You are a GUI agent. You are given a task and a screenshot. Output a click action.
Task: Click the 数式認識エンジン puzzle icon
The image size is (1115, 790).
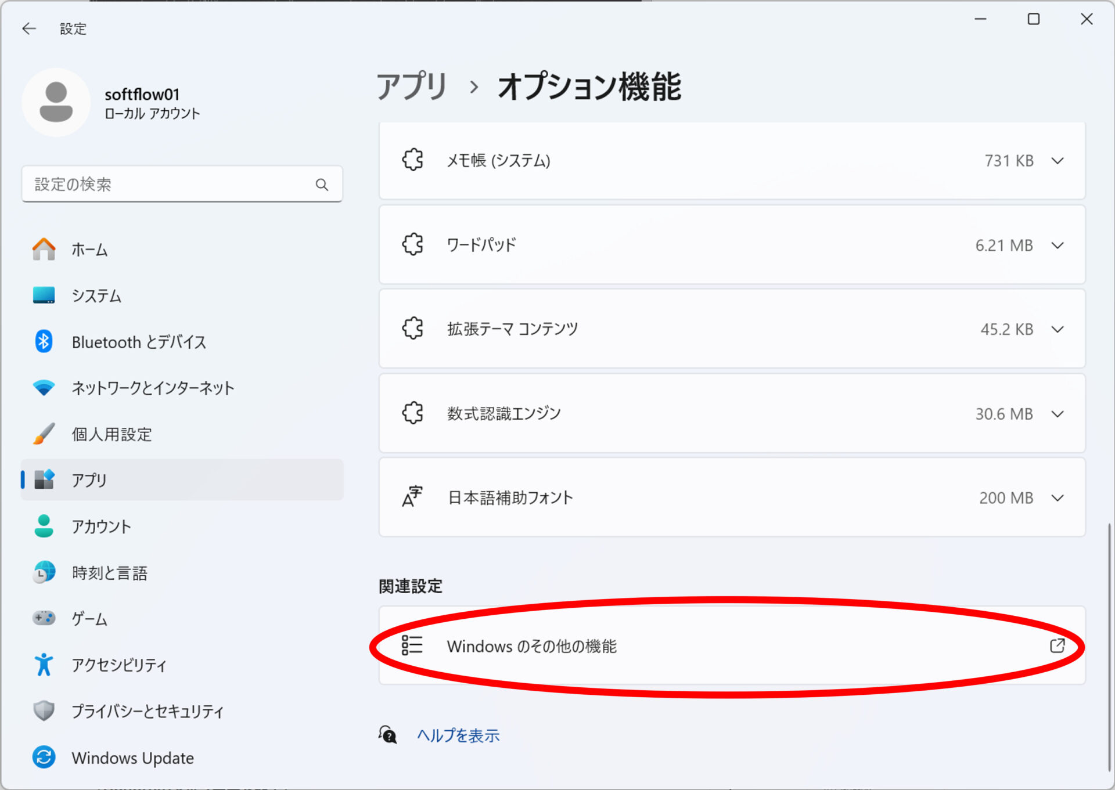click(413, 413)
